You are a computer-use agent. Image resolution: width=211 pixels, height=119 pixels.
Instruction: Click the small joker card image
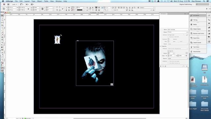57,40
